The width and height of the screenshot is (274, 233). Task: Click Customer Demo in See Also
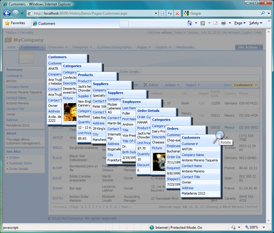point(21,163)
